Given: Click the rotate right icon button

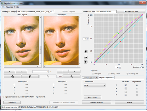Looking at the screenshot, I should coord(30,76).
